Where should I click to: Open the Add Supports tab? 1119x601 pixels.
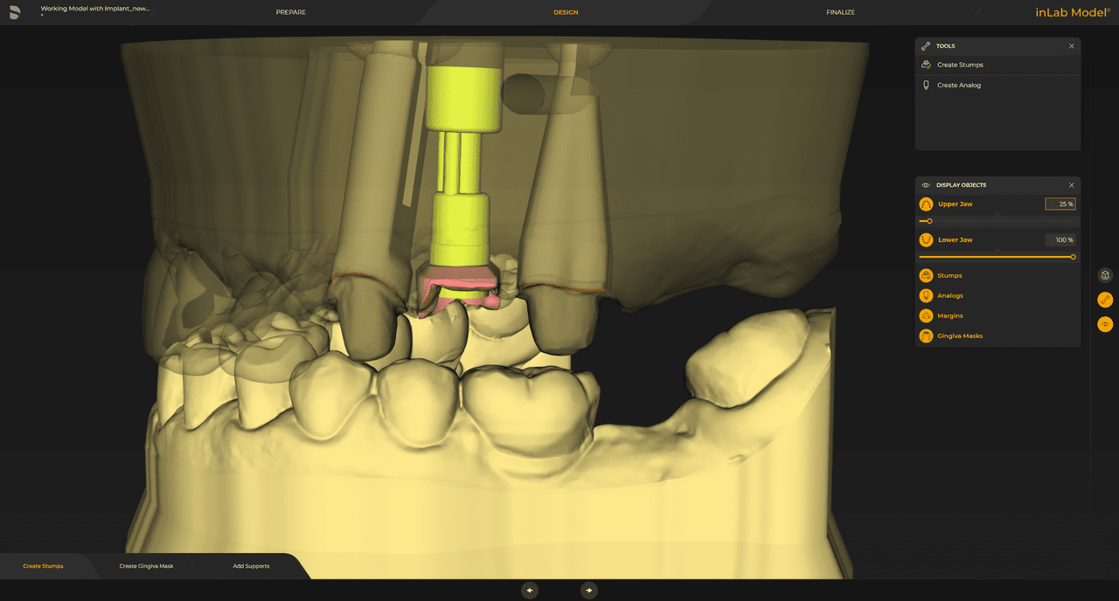tap(251, 565)
